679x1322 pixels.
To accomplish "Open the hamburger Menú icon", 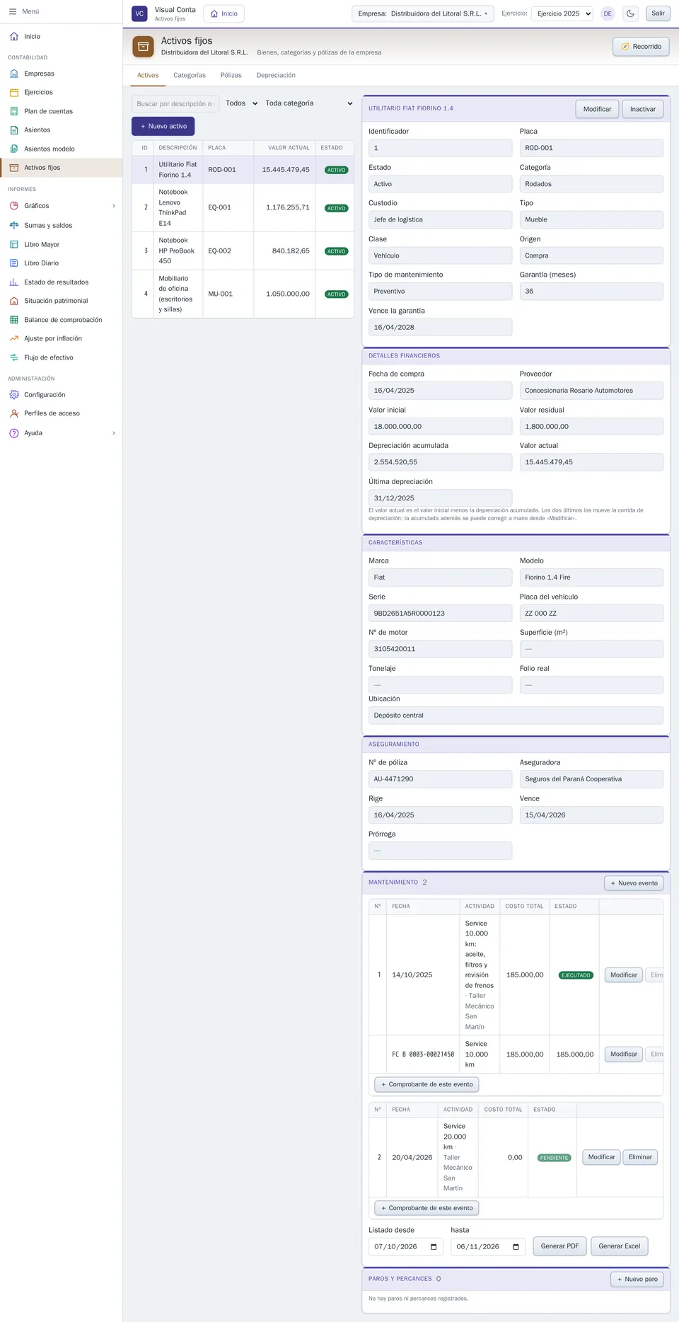I will 13,11.
